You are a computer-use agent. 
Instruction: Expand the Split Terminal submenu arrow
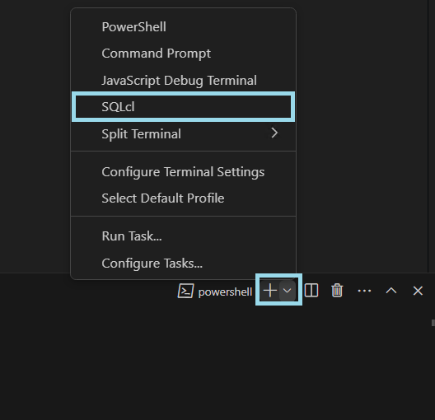pos(274,133)
